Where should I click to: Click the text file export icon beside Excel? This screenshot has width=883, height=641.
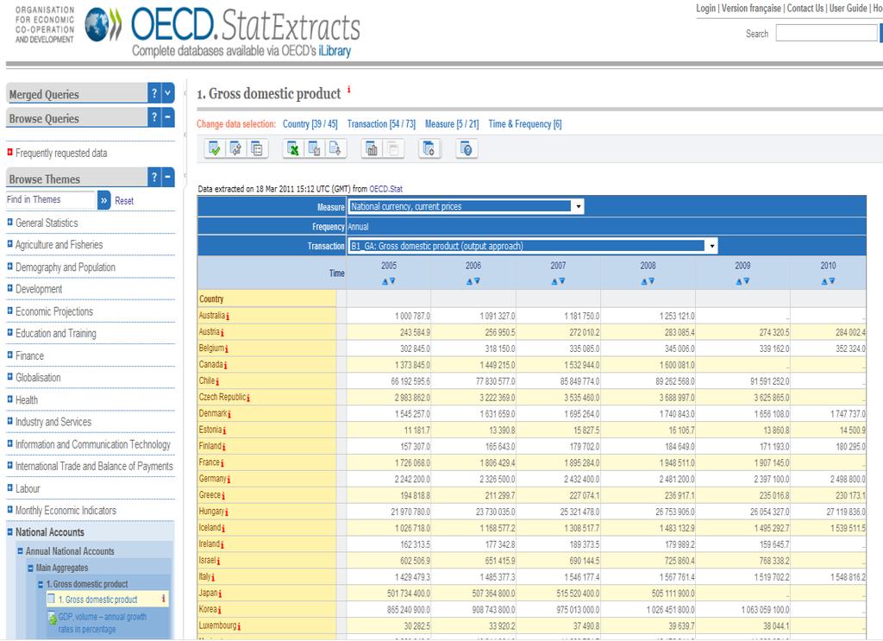click(x=314, y=148)
